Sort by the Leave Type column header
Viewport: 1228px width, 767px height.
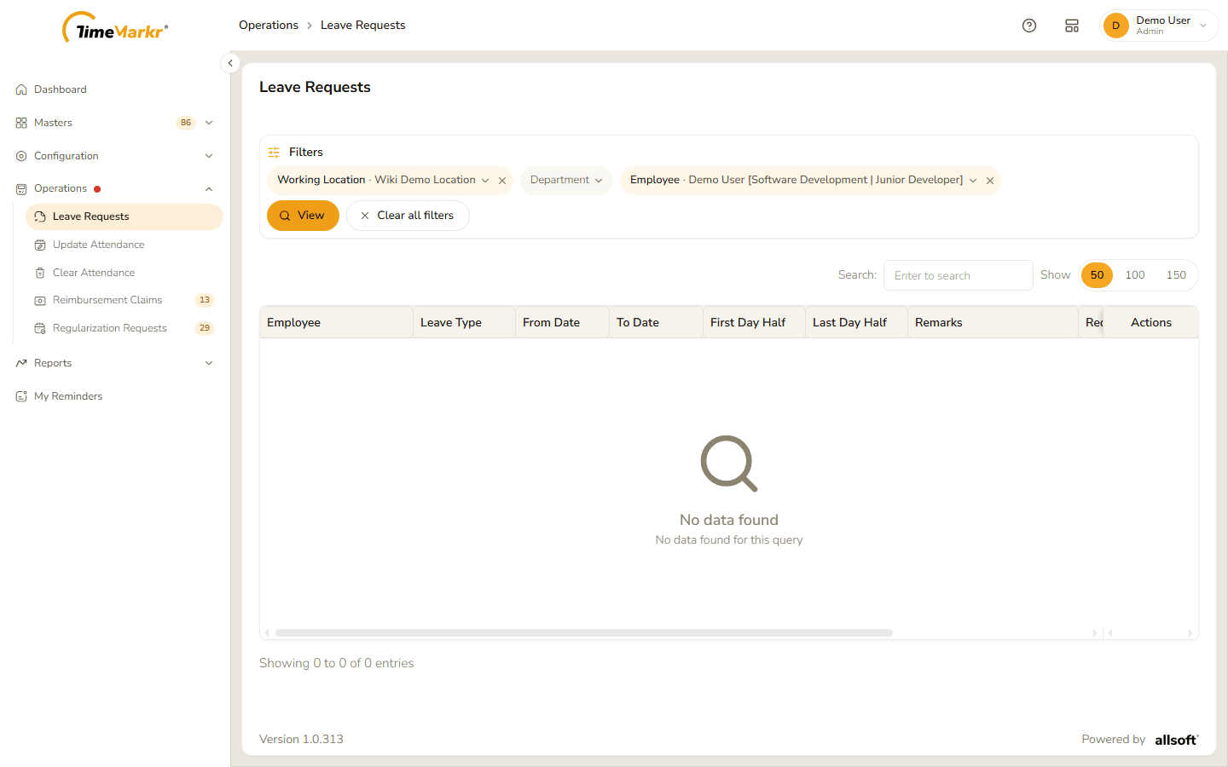coord(464,322)
